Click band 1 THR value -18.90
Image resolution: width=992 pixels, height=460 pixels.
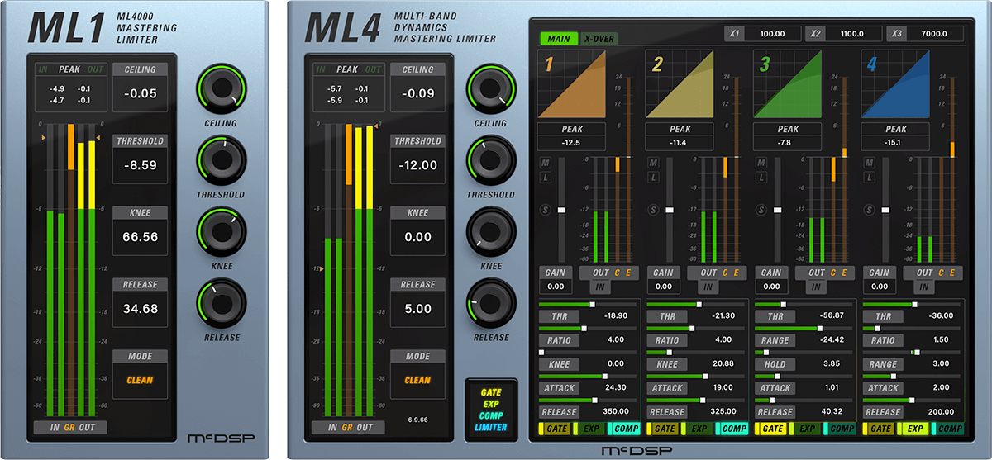click(615, 315)
